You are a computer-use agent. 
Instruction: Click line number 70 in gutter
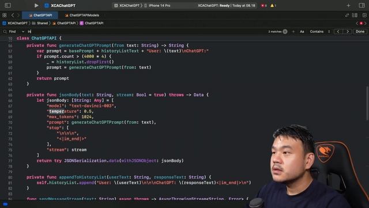[10, 122]
